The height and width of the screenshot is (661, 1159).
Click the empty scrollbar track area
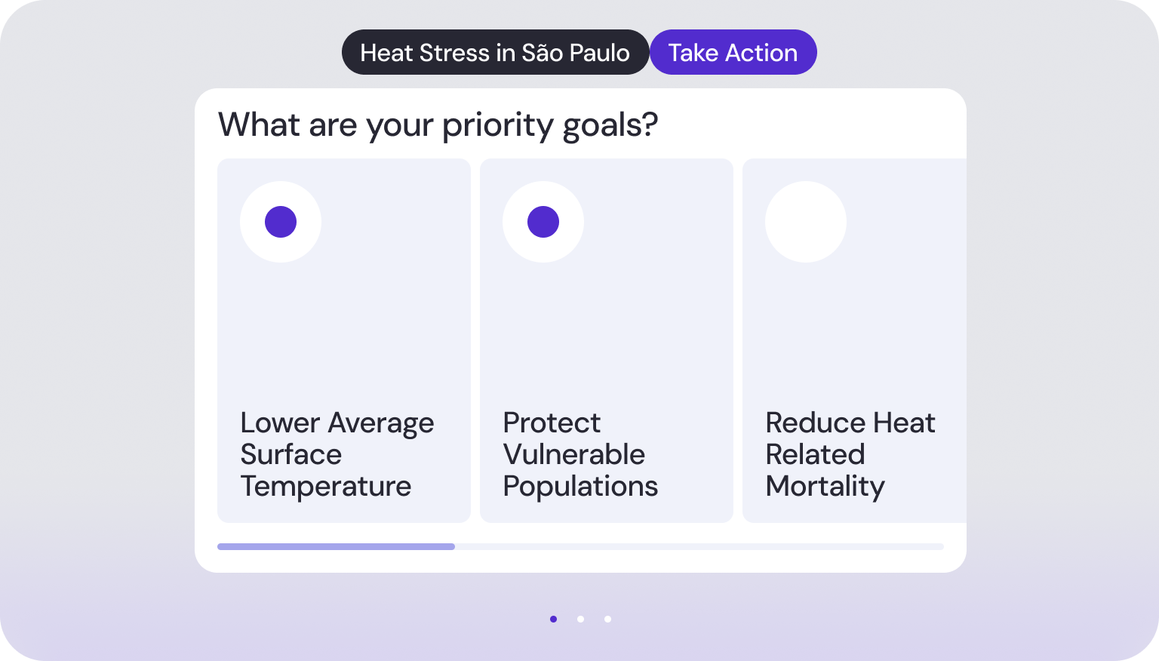699,546
